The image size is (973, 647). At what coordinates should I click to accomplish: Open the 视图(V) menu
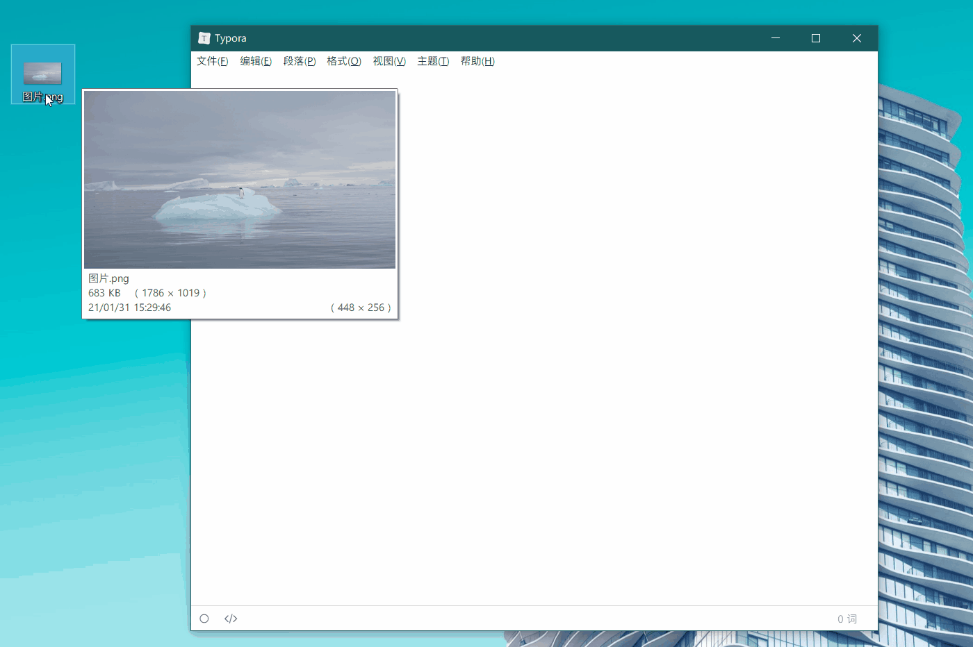(389, 61)
